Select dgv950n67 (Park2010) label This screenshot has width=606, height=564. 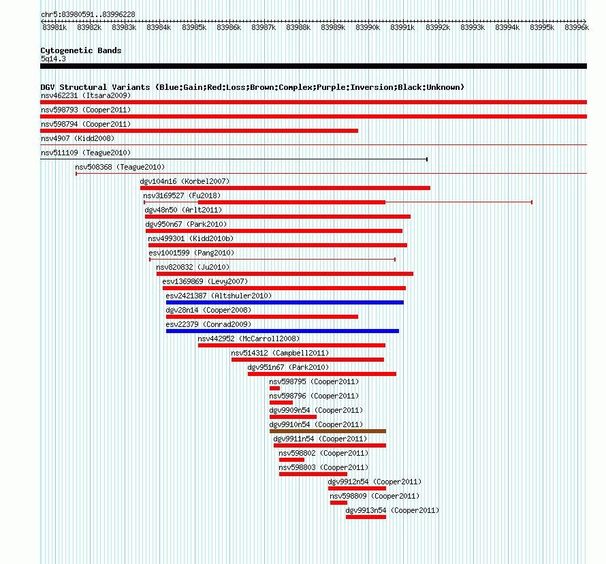[x=186, y=224]
